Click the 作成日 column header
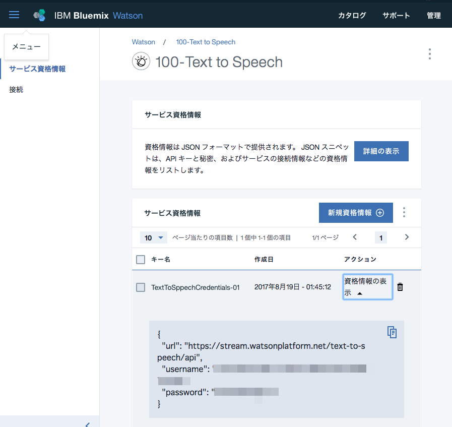Viewport: 452px width, 427px height. coord(264,260)
